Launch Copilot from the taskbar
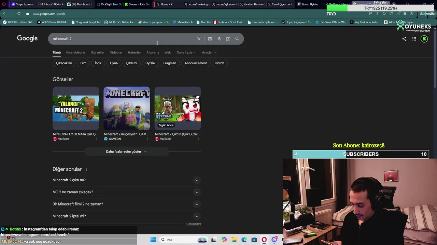437x245 pixels. [x=224, y=240]
